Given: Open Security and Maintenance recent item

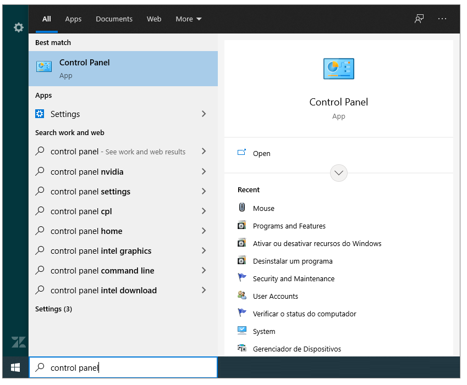Looking at the screenshot, I should pos(294,278).
